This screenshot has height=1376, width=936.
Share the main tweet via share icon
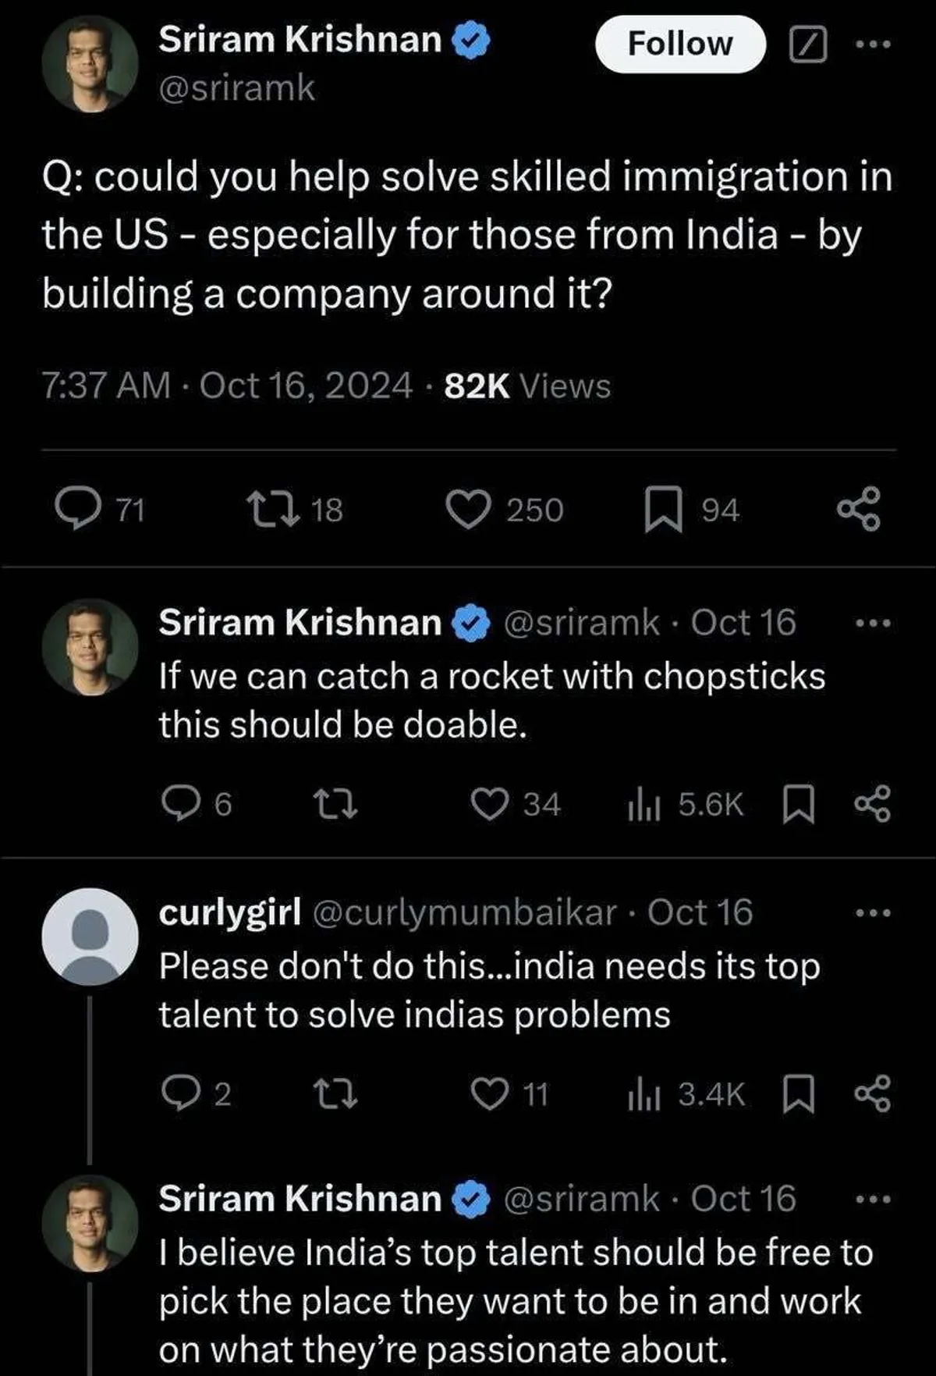pos(859,510)
